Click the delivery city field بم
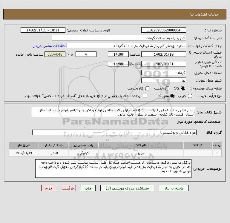230x223 pixels. [x=164, y=81]
